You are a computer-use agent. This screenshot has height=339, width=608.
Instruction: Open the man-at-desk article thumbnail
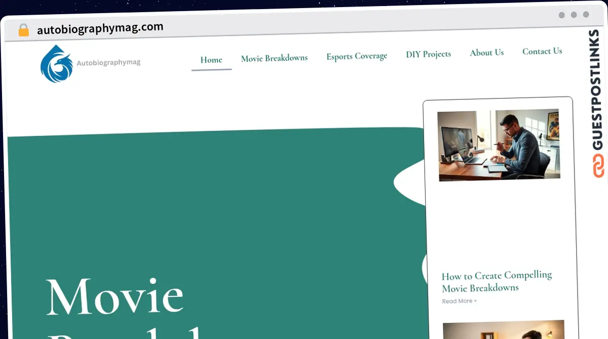(x=499, y=145)
